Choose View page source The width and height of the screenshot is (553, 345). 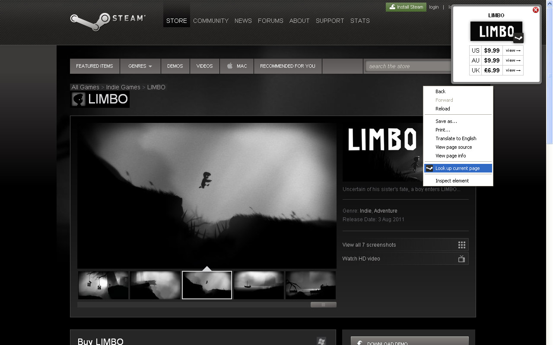click(x=458, y=147)
